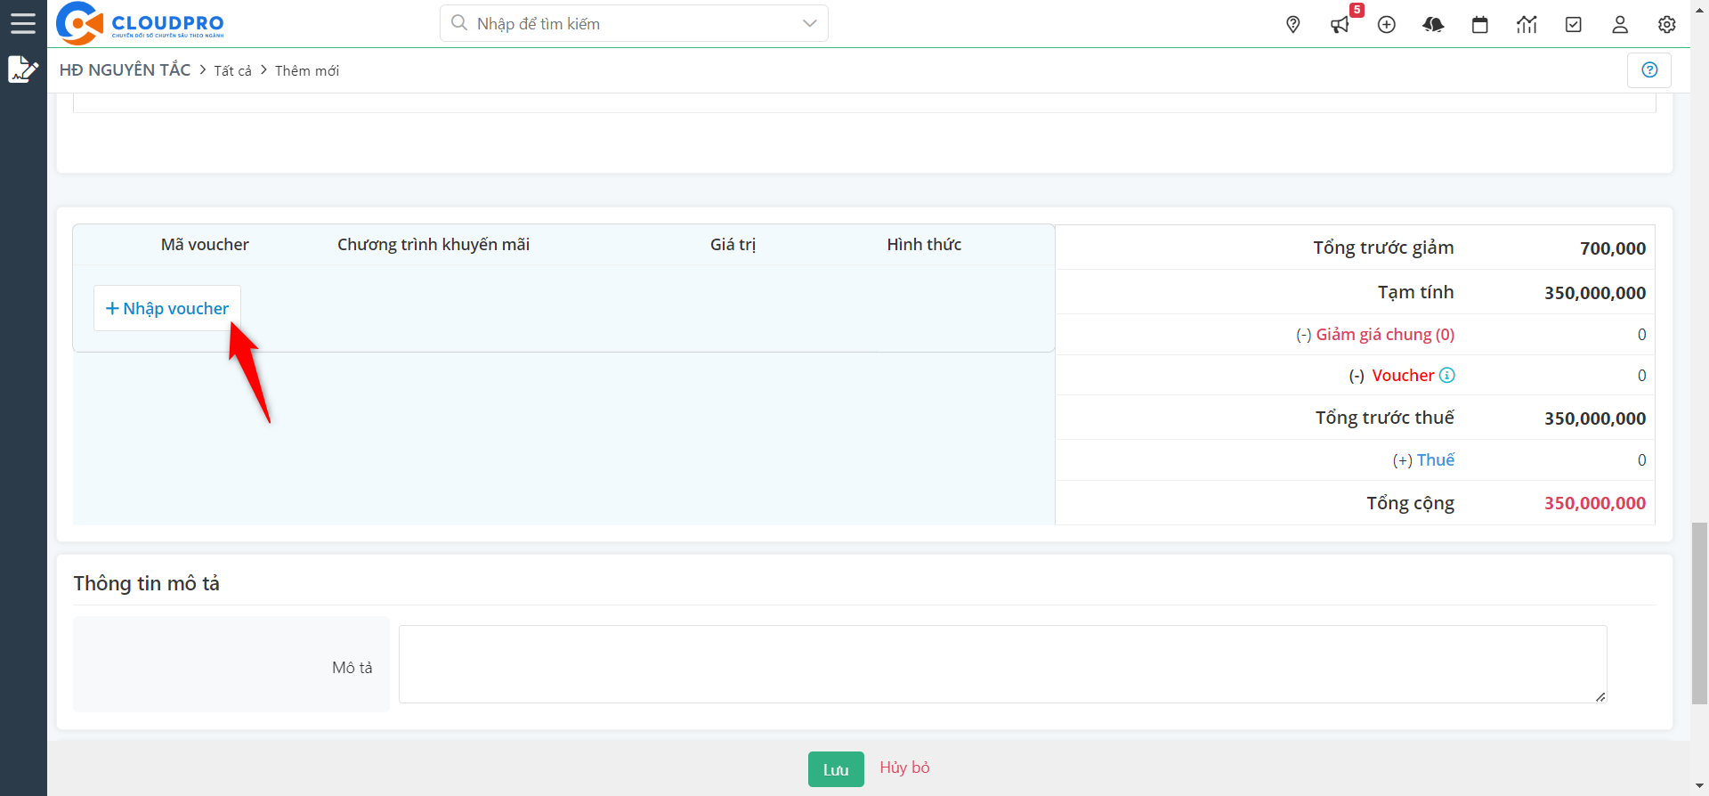The width and height of the screenshot is (1709, 796).
Task: Open the Thuế tax link
Action: [x=1436, y=459]
